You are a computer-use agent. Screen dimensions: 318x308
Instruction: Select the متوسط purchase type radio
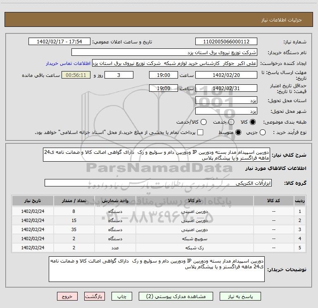click(238, 132)
